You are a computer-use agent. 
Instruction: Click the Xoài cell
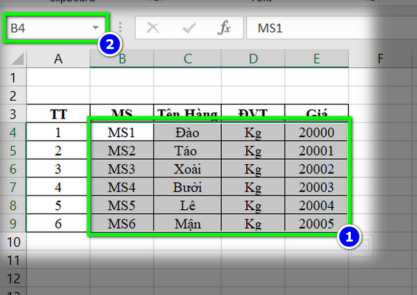[x=187, y=169]
